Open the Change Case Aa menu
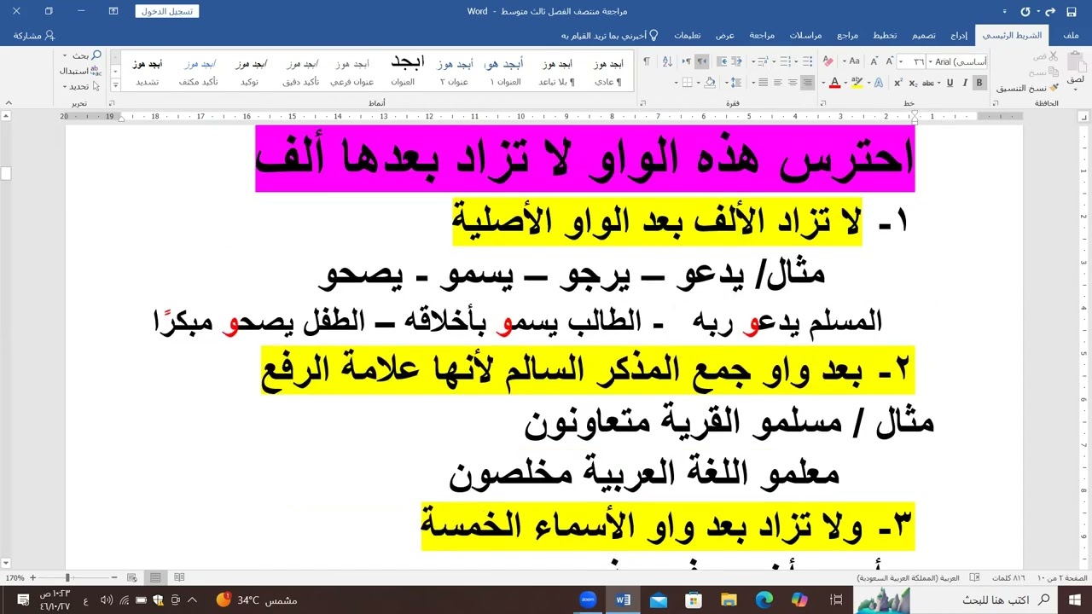1092x614 pixels. [x=853, y=61]
